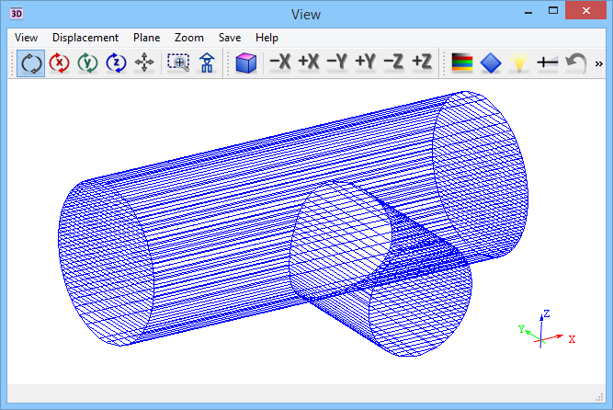Open the Displacement menu
Viewport: 613px width, 410px height.
(85, 38)
